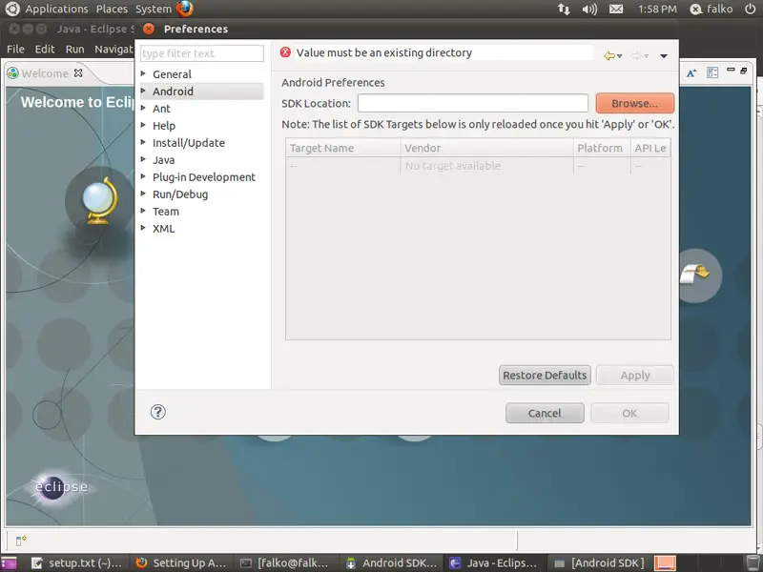Close the Preferences dialog with orange X
763x572 pixels.
[149, 29]
